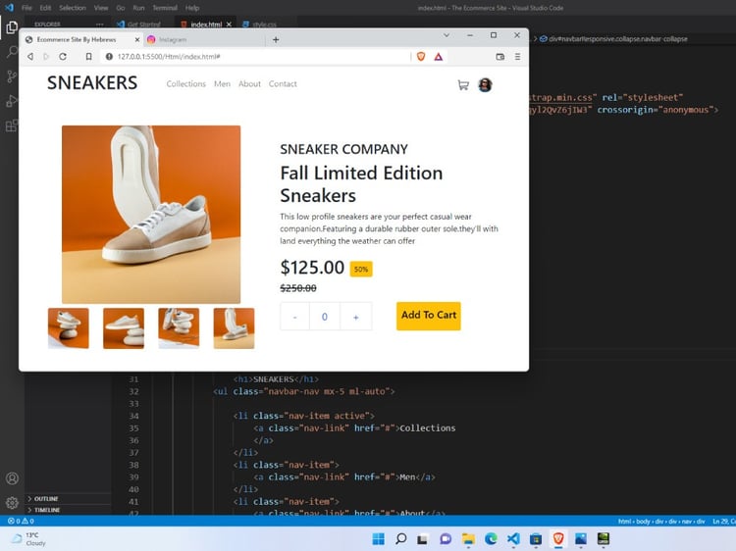This screenshot has height=551, width=736.
Task: Select the second sneaker thumbnail
Action: [x=124, y=328]
